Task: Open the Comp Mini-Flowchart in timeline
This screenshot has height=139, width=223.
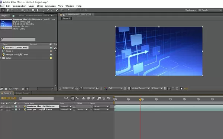Action: click(66, 98)
